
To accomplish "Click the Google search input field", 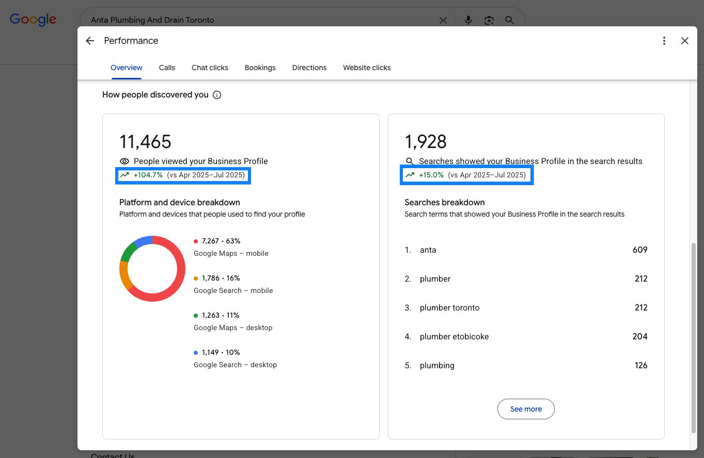I will point(261,20).
